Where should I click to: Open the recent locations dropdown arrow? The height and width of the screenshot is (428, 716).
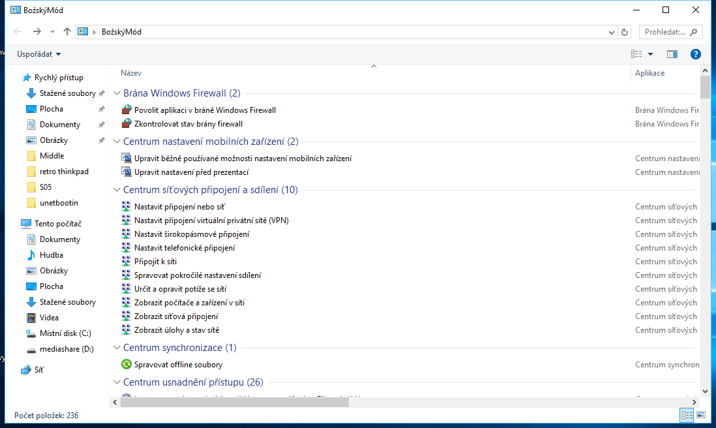click(53, 31)
